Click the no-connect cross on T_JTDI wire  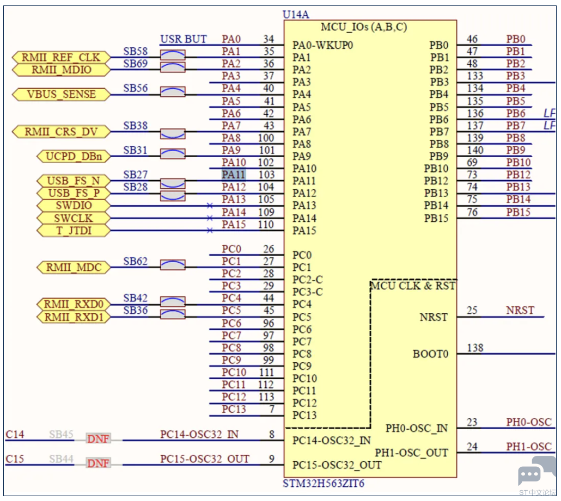(210, 231)
